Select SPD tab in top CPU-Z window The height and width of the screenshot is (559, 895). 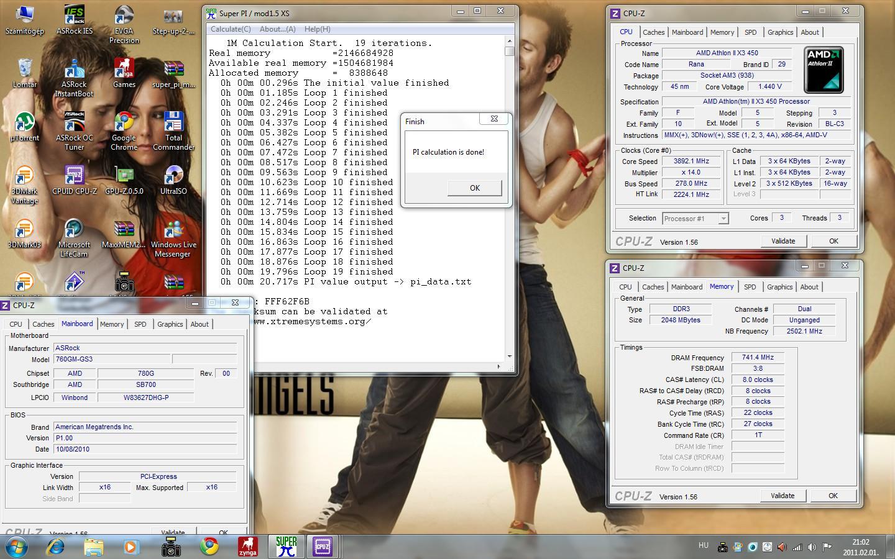pos(751,32)
